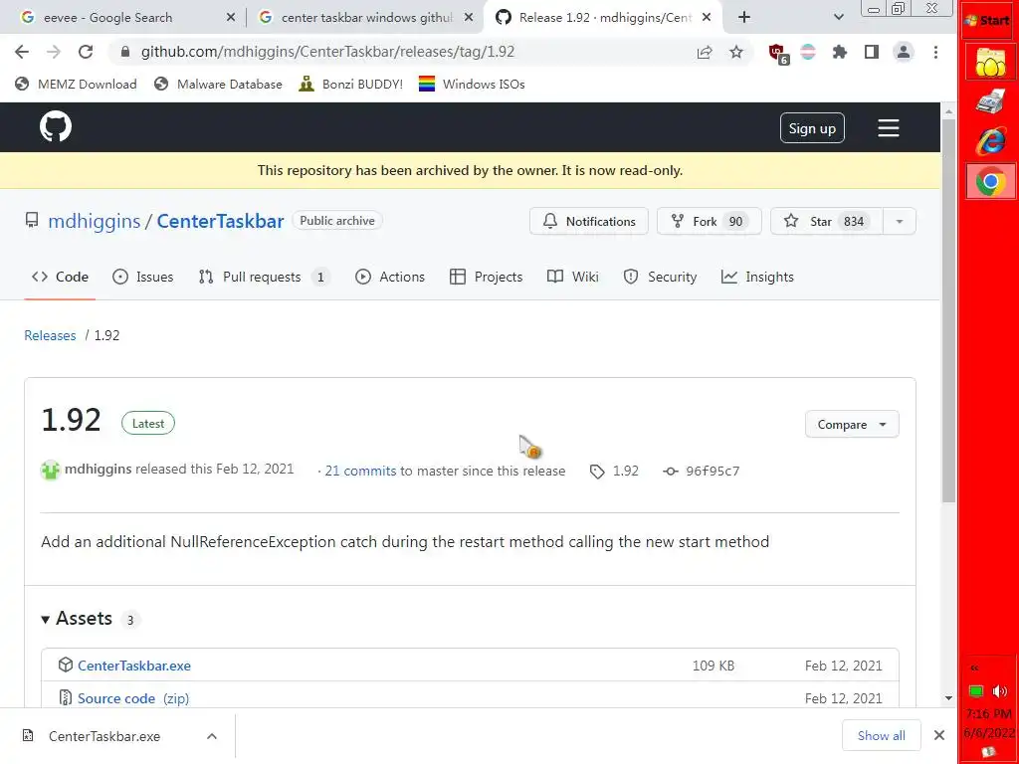Image resolution: width=1019 pixels, height=764 pixels.
Task: Open the Star lists dropdown arrow
Action: coord(900,222)
